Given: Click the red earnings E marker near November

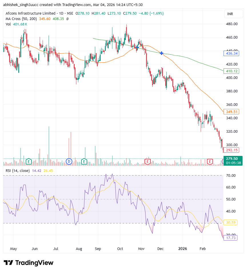Looking at the screenshot, I should click(148, 162).
